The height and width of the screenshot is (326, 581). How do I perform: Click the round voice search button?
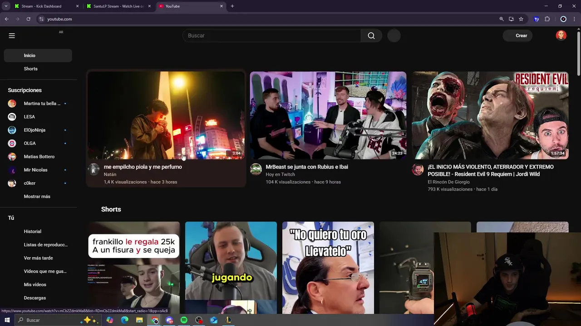(x=394, y=36)
